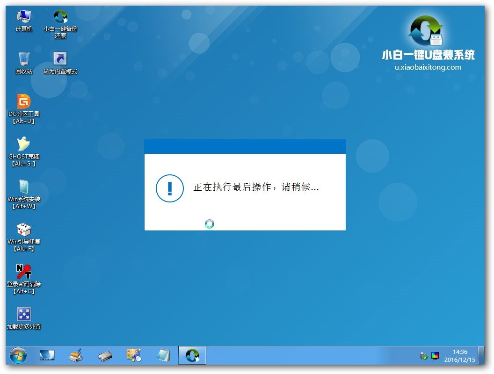Screen dimensions: 494x374
Task: Select the active 小白 app in taskbar
Action: [192, 355]
